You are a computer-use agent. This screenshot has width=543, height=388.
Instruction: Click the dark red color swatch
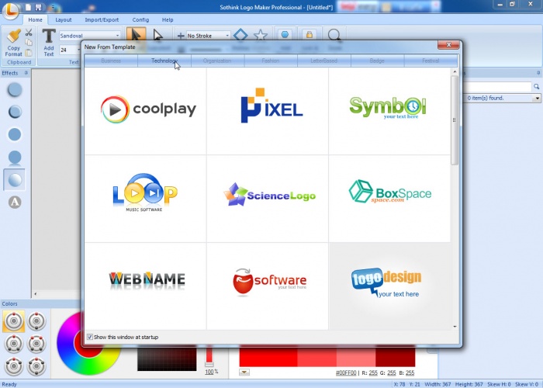click(395, 356)
